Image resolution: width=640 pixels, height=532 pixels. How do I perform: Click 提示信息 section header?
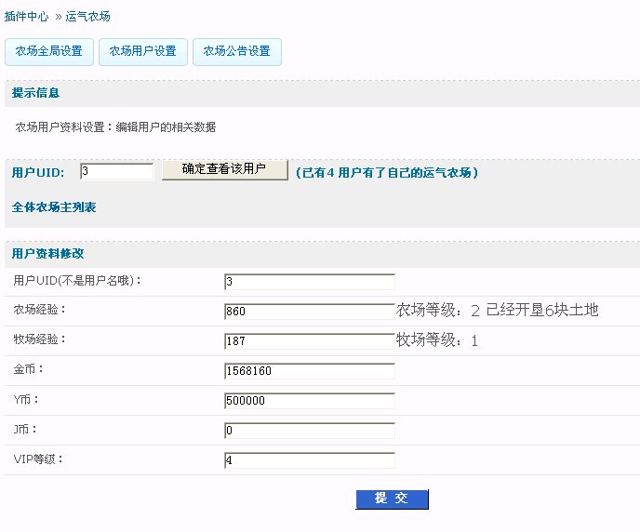tap(36, 94)
